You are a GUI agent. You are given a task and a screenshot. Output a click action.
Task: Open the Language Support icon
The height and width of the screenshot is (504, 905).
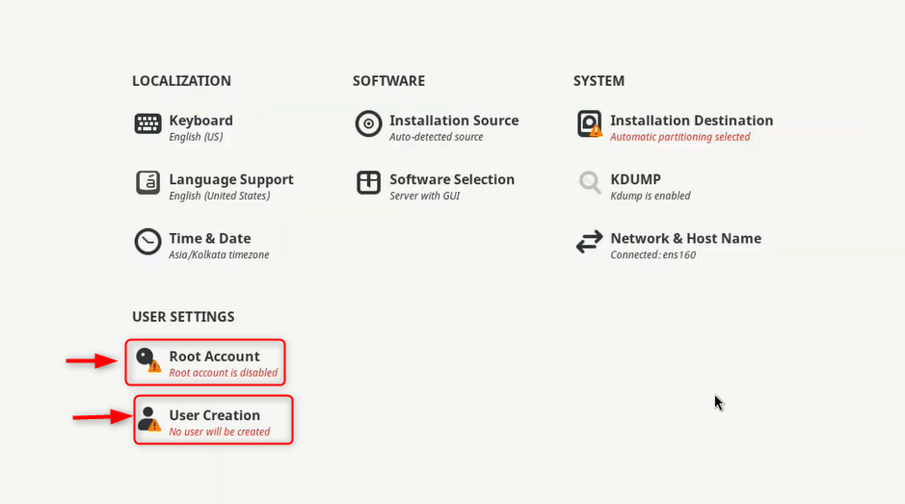click(147, 183)
